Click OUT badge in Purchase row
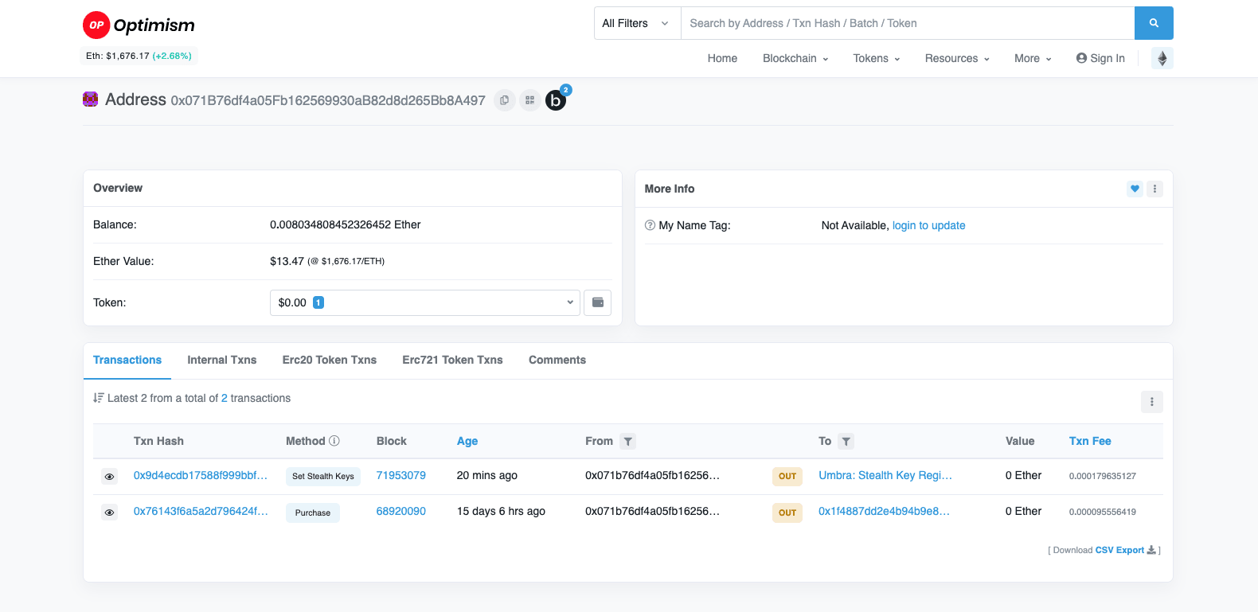This screenshot has width=1258, height=612. [x=787, y=513]
